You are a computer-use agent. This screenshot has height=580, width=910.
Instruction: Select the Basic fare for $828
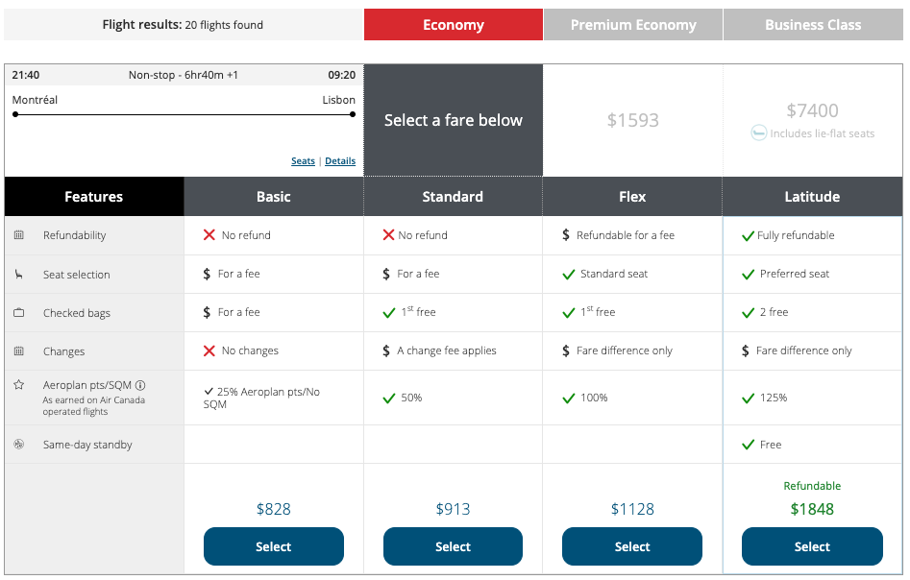coord(273,546)
